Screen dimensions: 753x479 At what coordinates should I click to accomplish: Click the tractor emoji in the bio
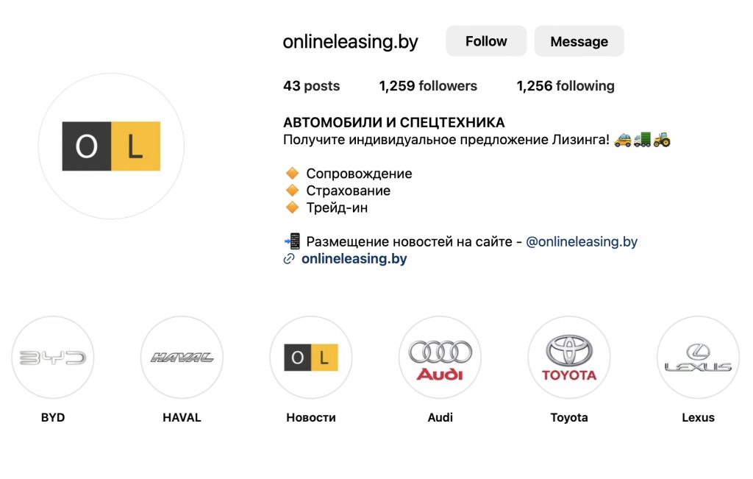tap(661, 138)
